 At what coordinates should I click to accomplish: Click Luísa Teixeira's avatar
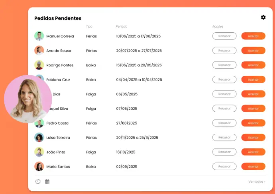pos(39,137)
